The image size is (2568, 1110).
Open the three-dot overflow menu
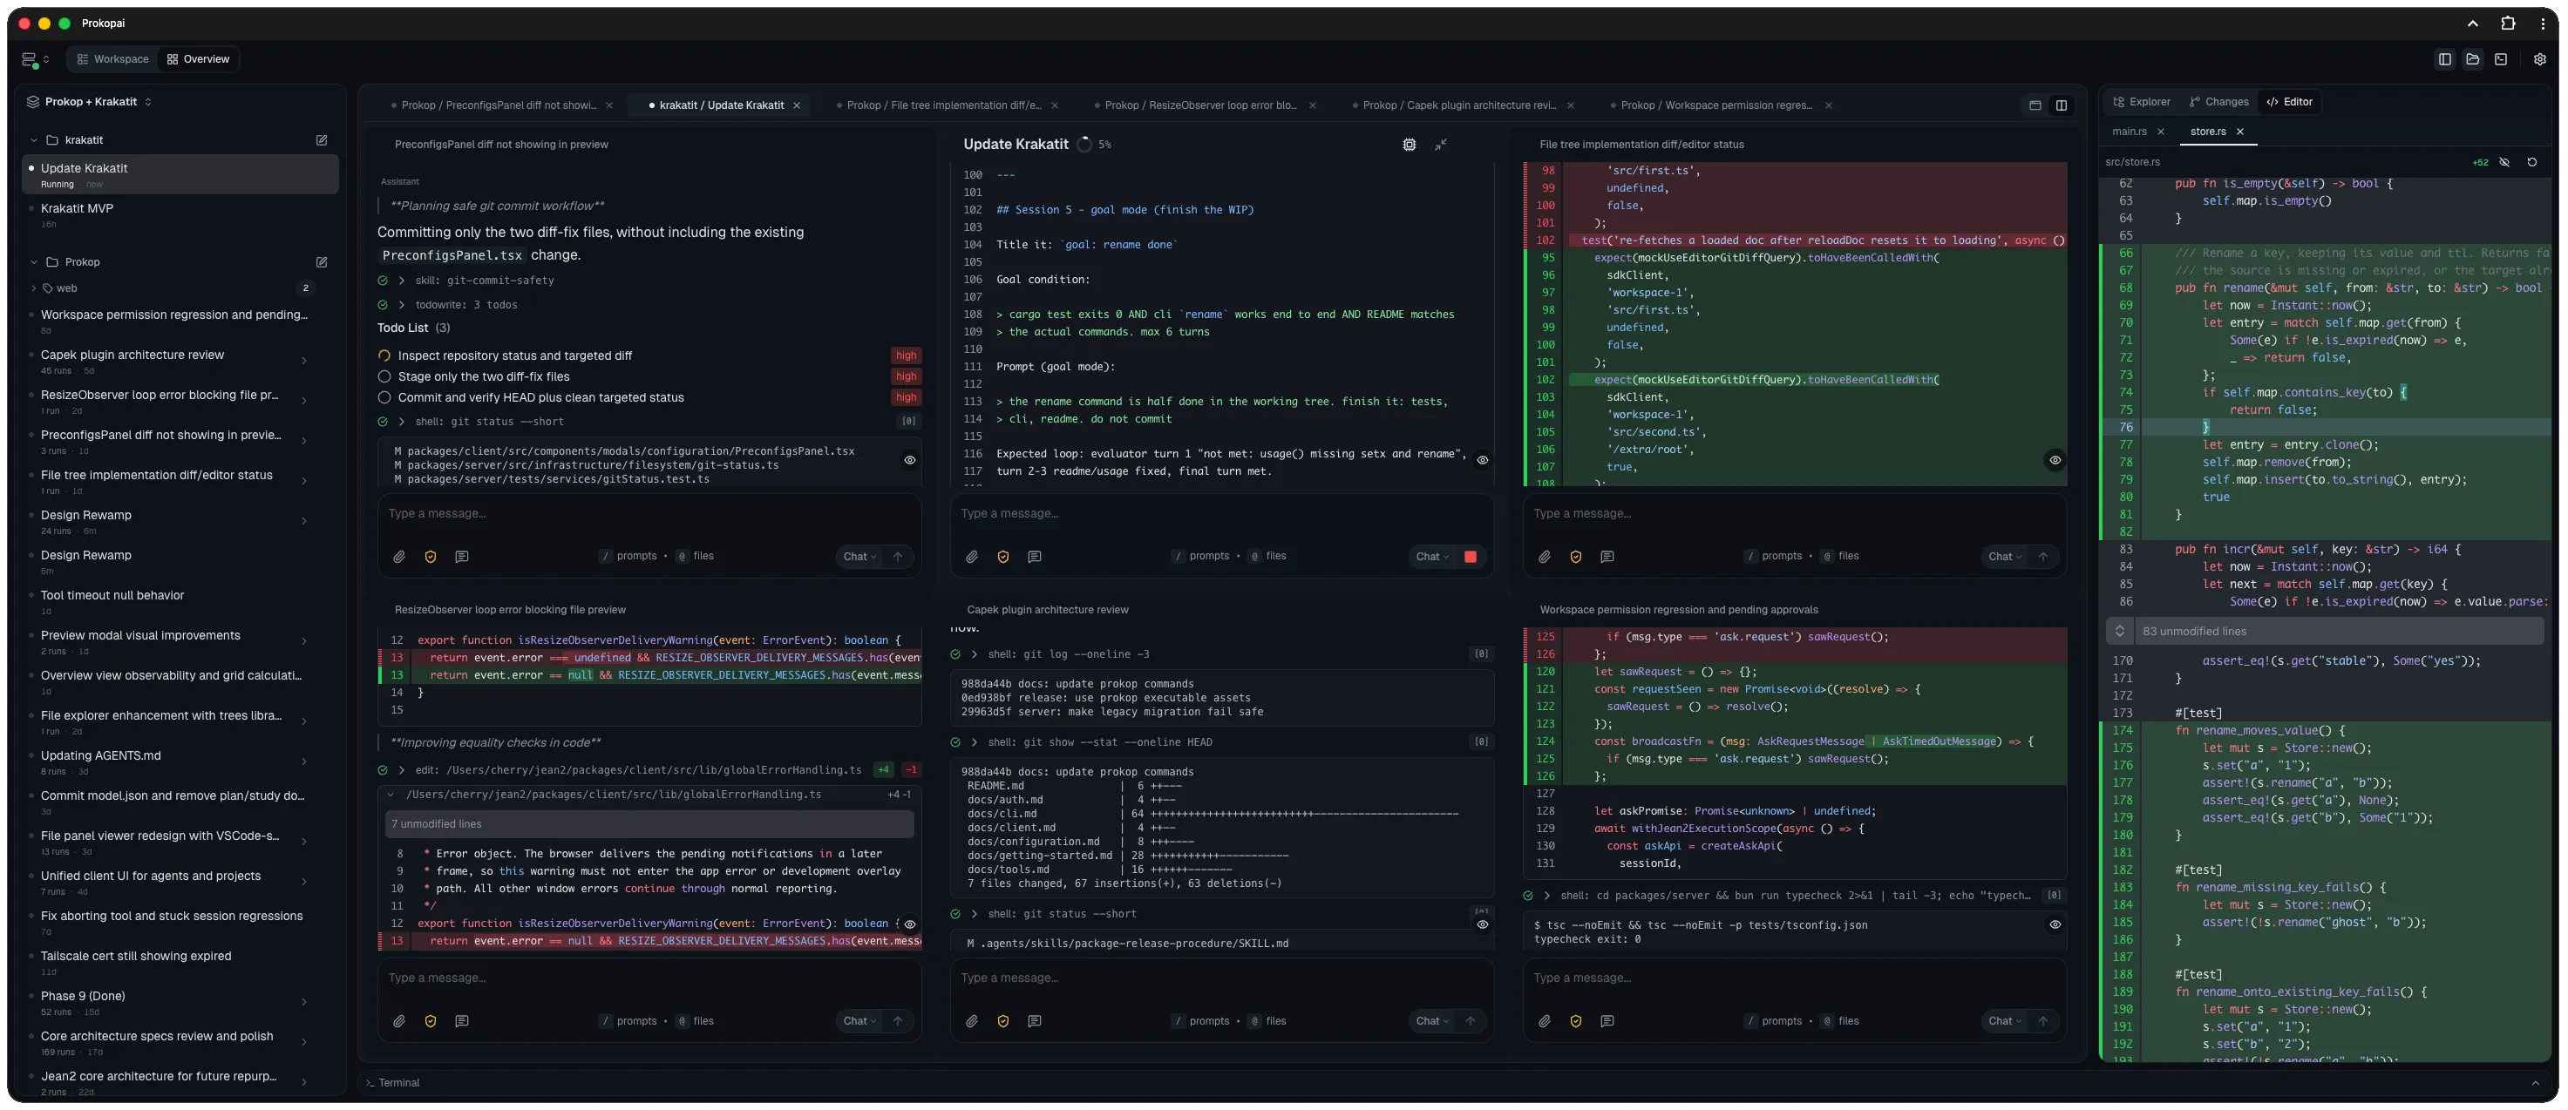tap(2542, 23)
